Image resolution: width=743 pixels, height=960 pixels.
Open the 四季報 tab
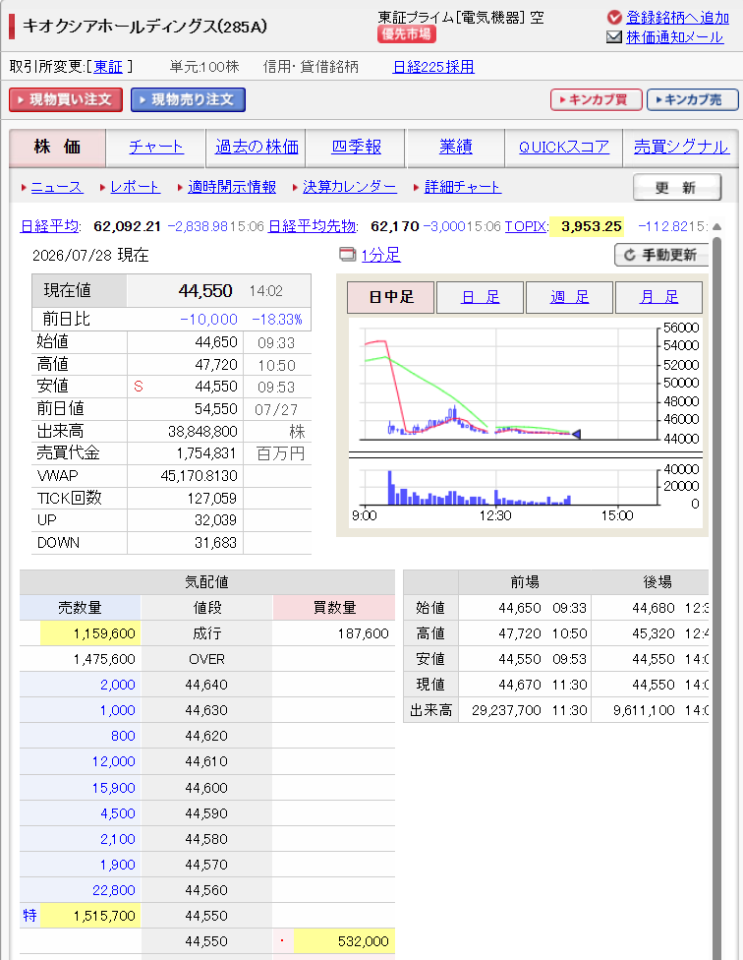point(357,147)
